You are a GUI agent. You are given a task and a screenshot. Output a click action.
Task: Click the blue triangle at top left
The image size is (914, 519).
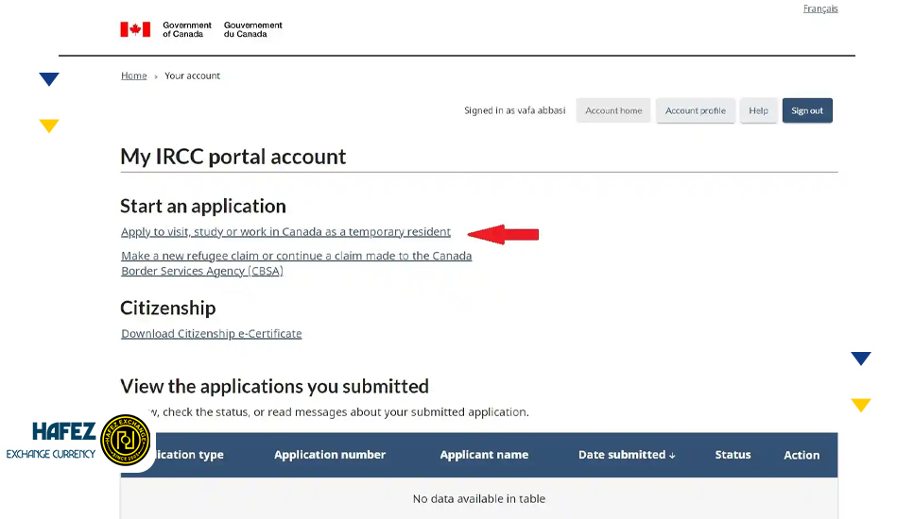click(x=49, y=79)
